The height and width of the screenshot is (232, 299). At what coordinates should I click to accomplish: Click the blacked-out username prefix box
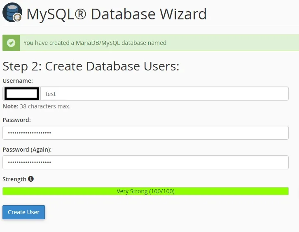pos(21,94)
